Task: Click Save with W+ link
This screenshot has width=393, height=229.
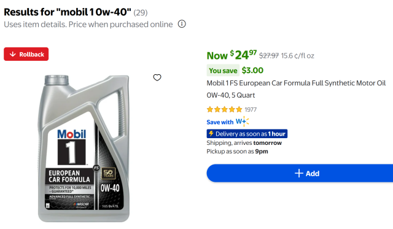Action: [x=228, y=122]
